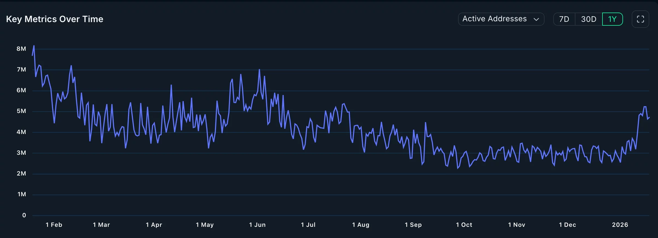Click the chevron arrow beside Active Addresses

pyautogui.click(x=536, y=19)
